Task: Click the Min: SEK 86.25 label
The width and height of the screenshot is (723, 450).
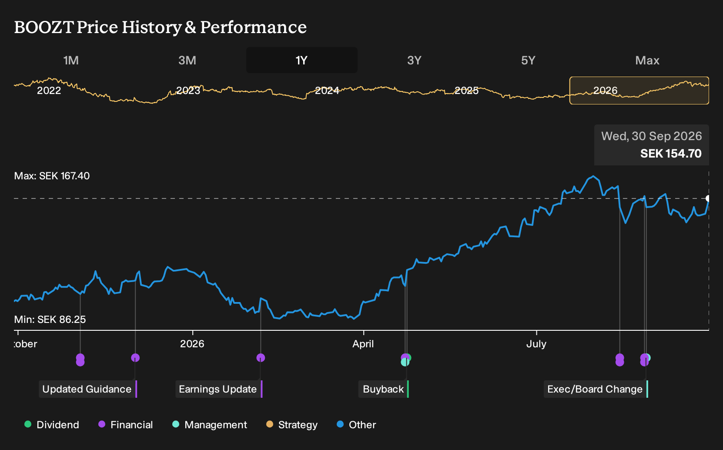Action: pyautogui.click(x=50, y=319)
